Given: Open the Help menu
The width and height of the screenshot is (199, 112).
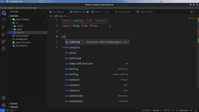Looking at the screenshot, I should pyautogui.click(x=35, y=8).
